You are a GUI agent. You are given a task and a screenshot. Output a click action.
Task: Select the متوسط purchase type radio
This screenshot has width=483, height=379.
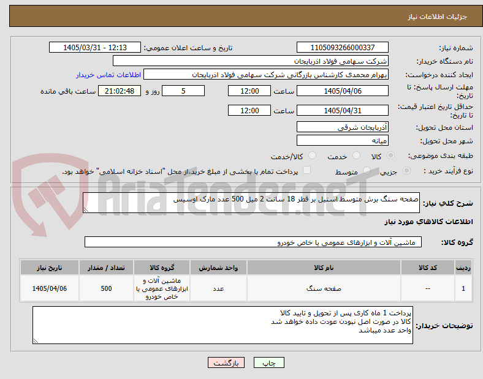[367, 171]
